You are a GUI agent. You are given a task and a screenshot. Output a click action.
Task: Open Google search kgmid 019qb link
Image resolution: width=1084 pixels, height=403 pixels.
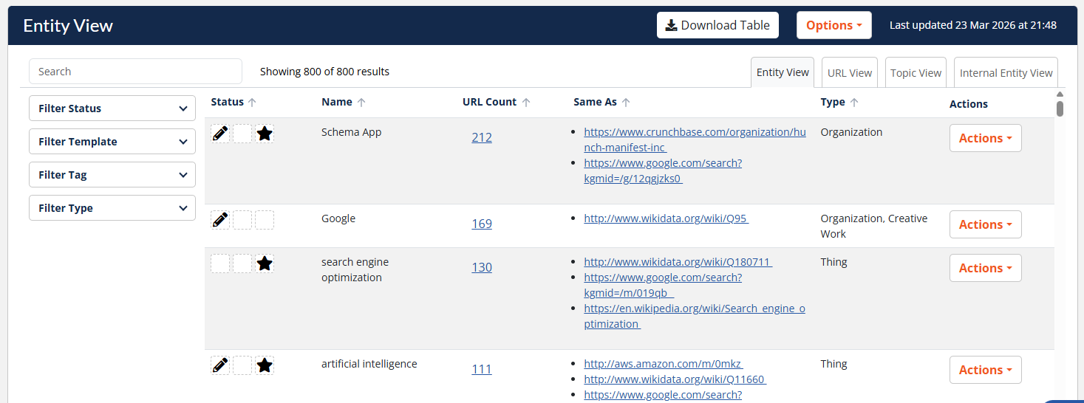tap(663, 285)
